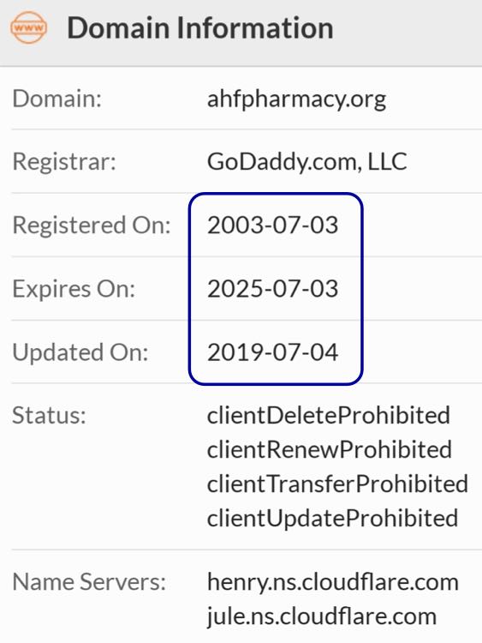Click the expiry date 2025-07-03
Screen dimensions: 482x643
[x=273, y=289]
